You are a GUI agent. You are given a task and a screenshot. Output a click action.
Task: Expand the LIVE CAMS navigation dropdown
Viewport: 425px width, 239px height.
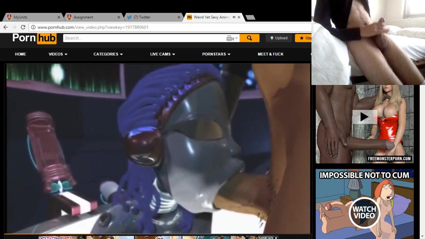tap(162, 54)
